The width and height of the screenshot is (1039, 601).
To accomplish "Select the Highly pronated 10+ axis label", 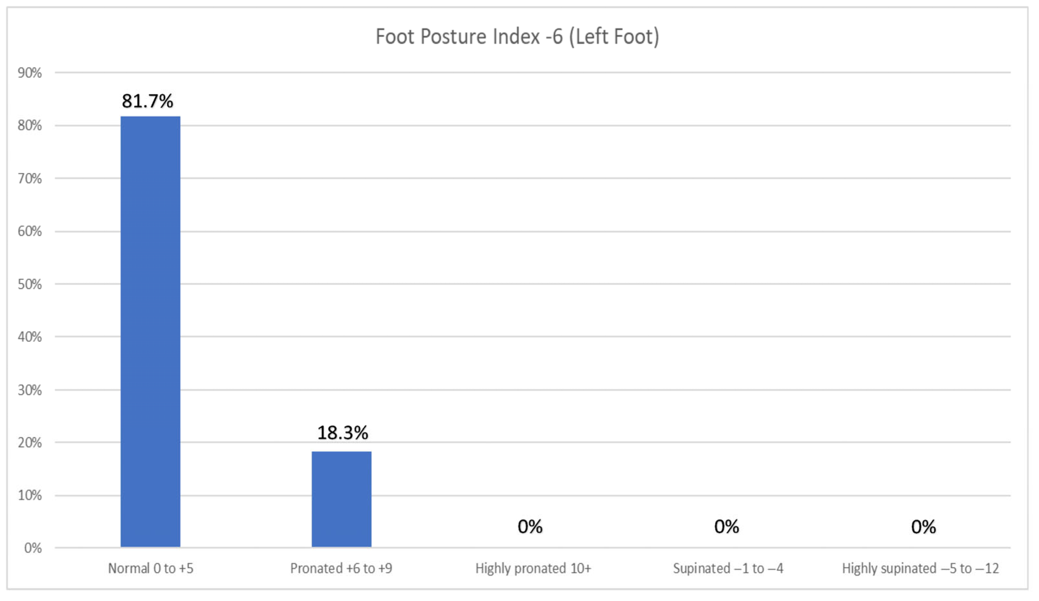I will click(533, 568).
